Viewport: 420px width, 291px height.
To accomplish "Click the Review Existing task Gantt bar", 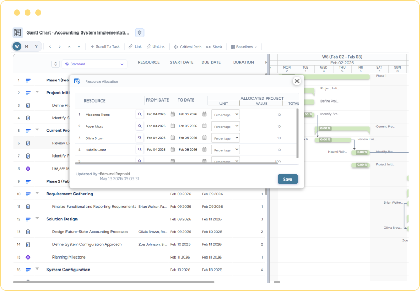I will click(x=333, y=140).
